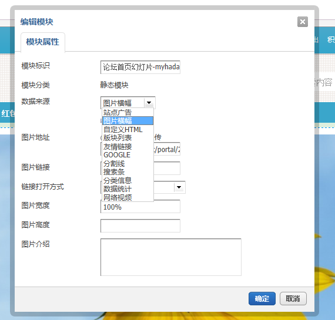Dismiss dialog via 取消 button

pos(293,298)
